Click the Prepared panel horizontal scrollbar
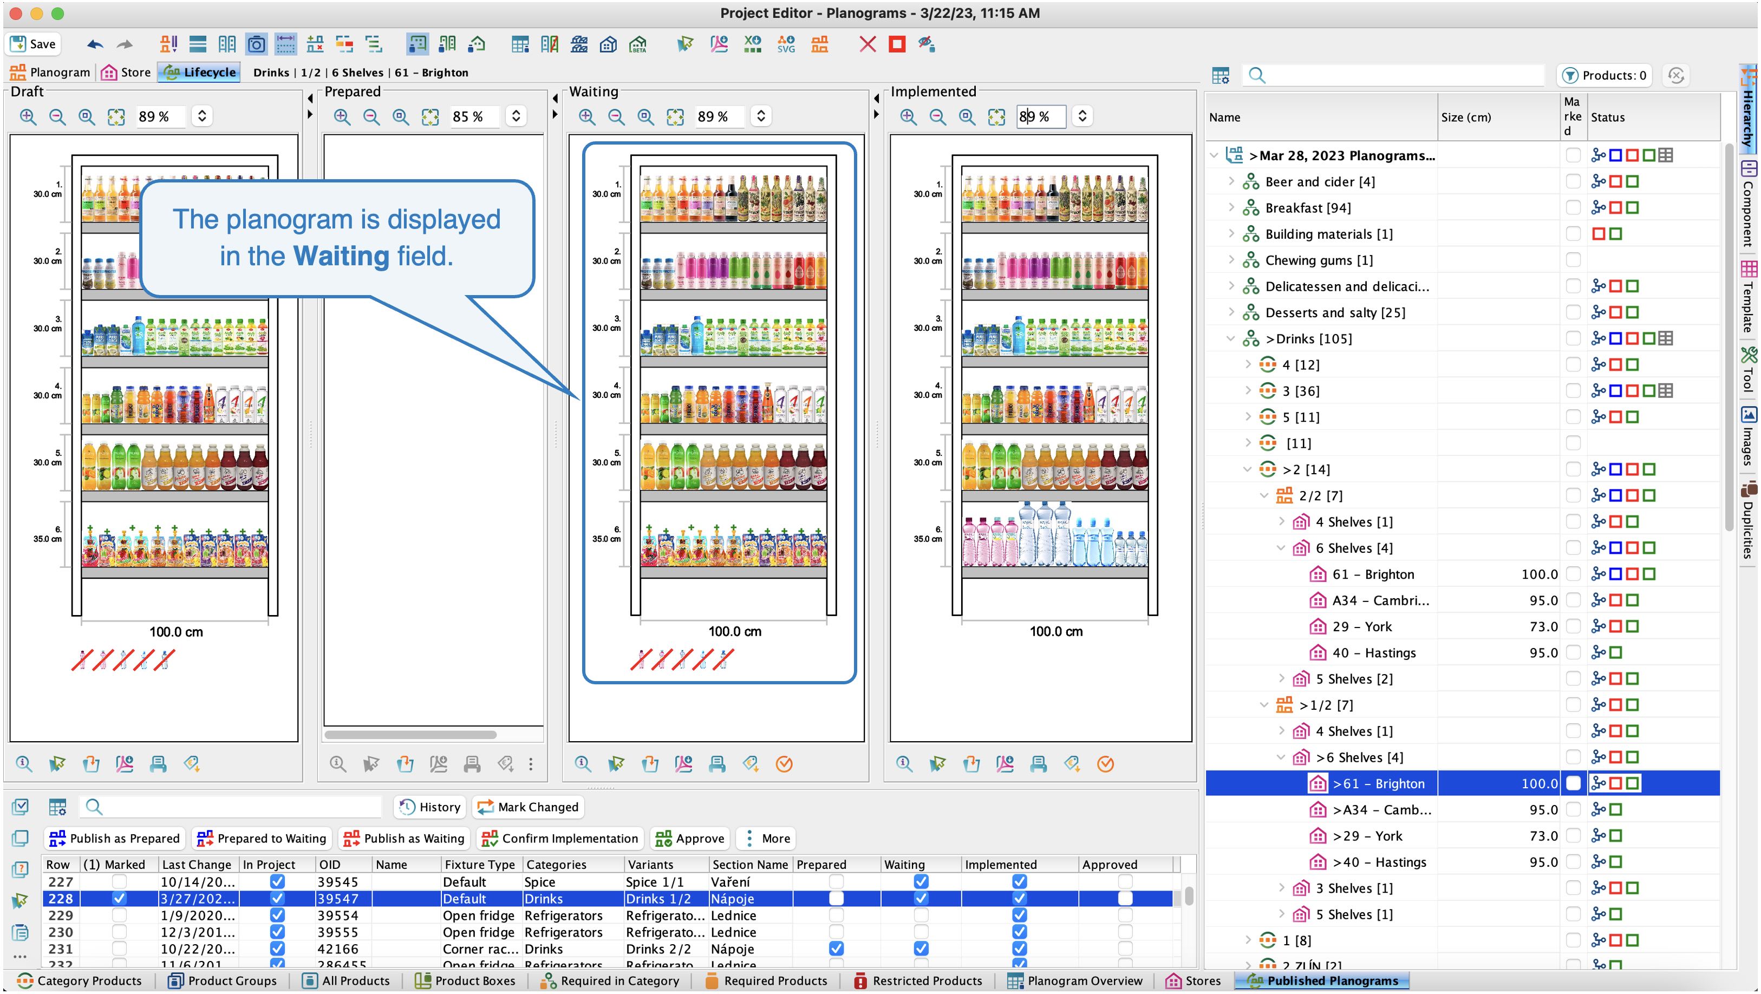This screenshot has height=994, width=1761. click(x=411, y=735)
